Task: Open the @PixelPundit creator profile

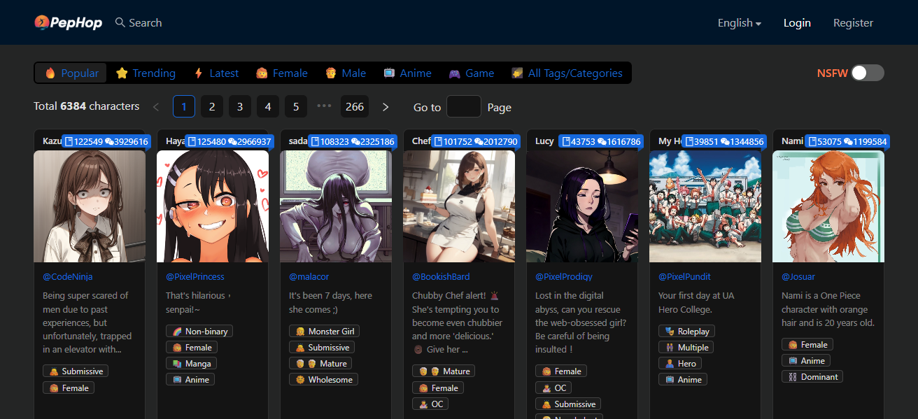Action: (x=684, y=277)
